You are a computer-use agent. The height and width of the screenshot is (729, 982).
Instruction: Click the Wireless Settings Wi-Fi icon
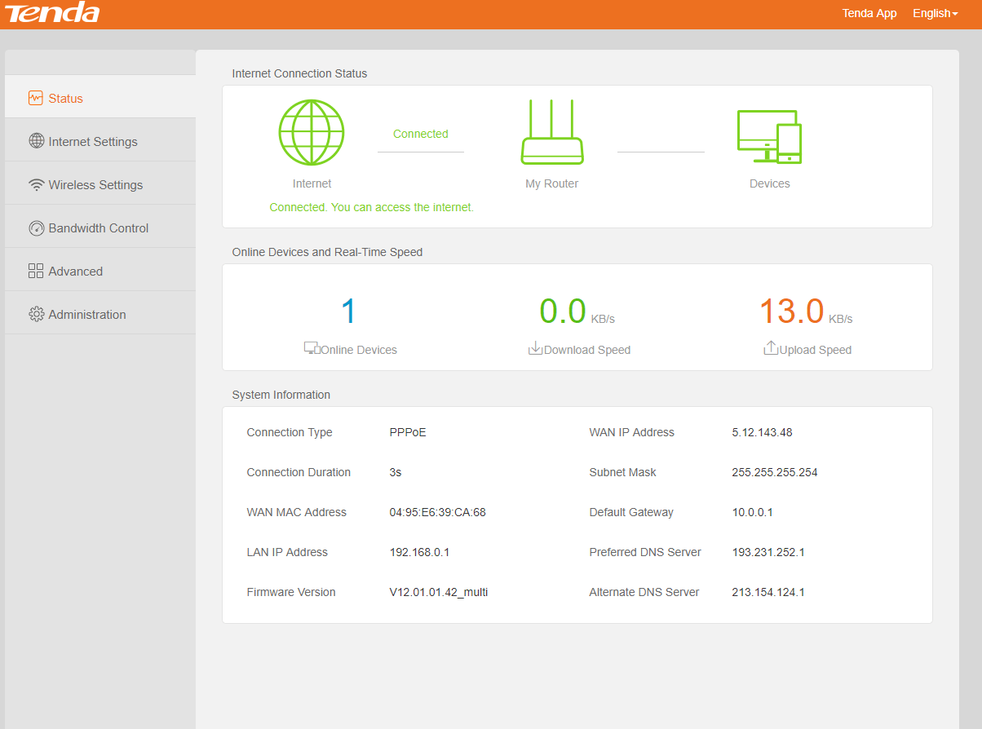click(x=36, y=185)
